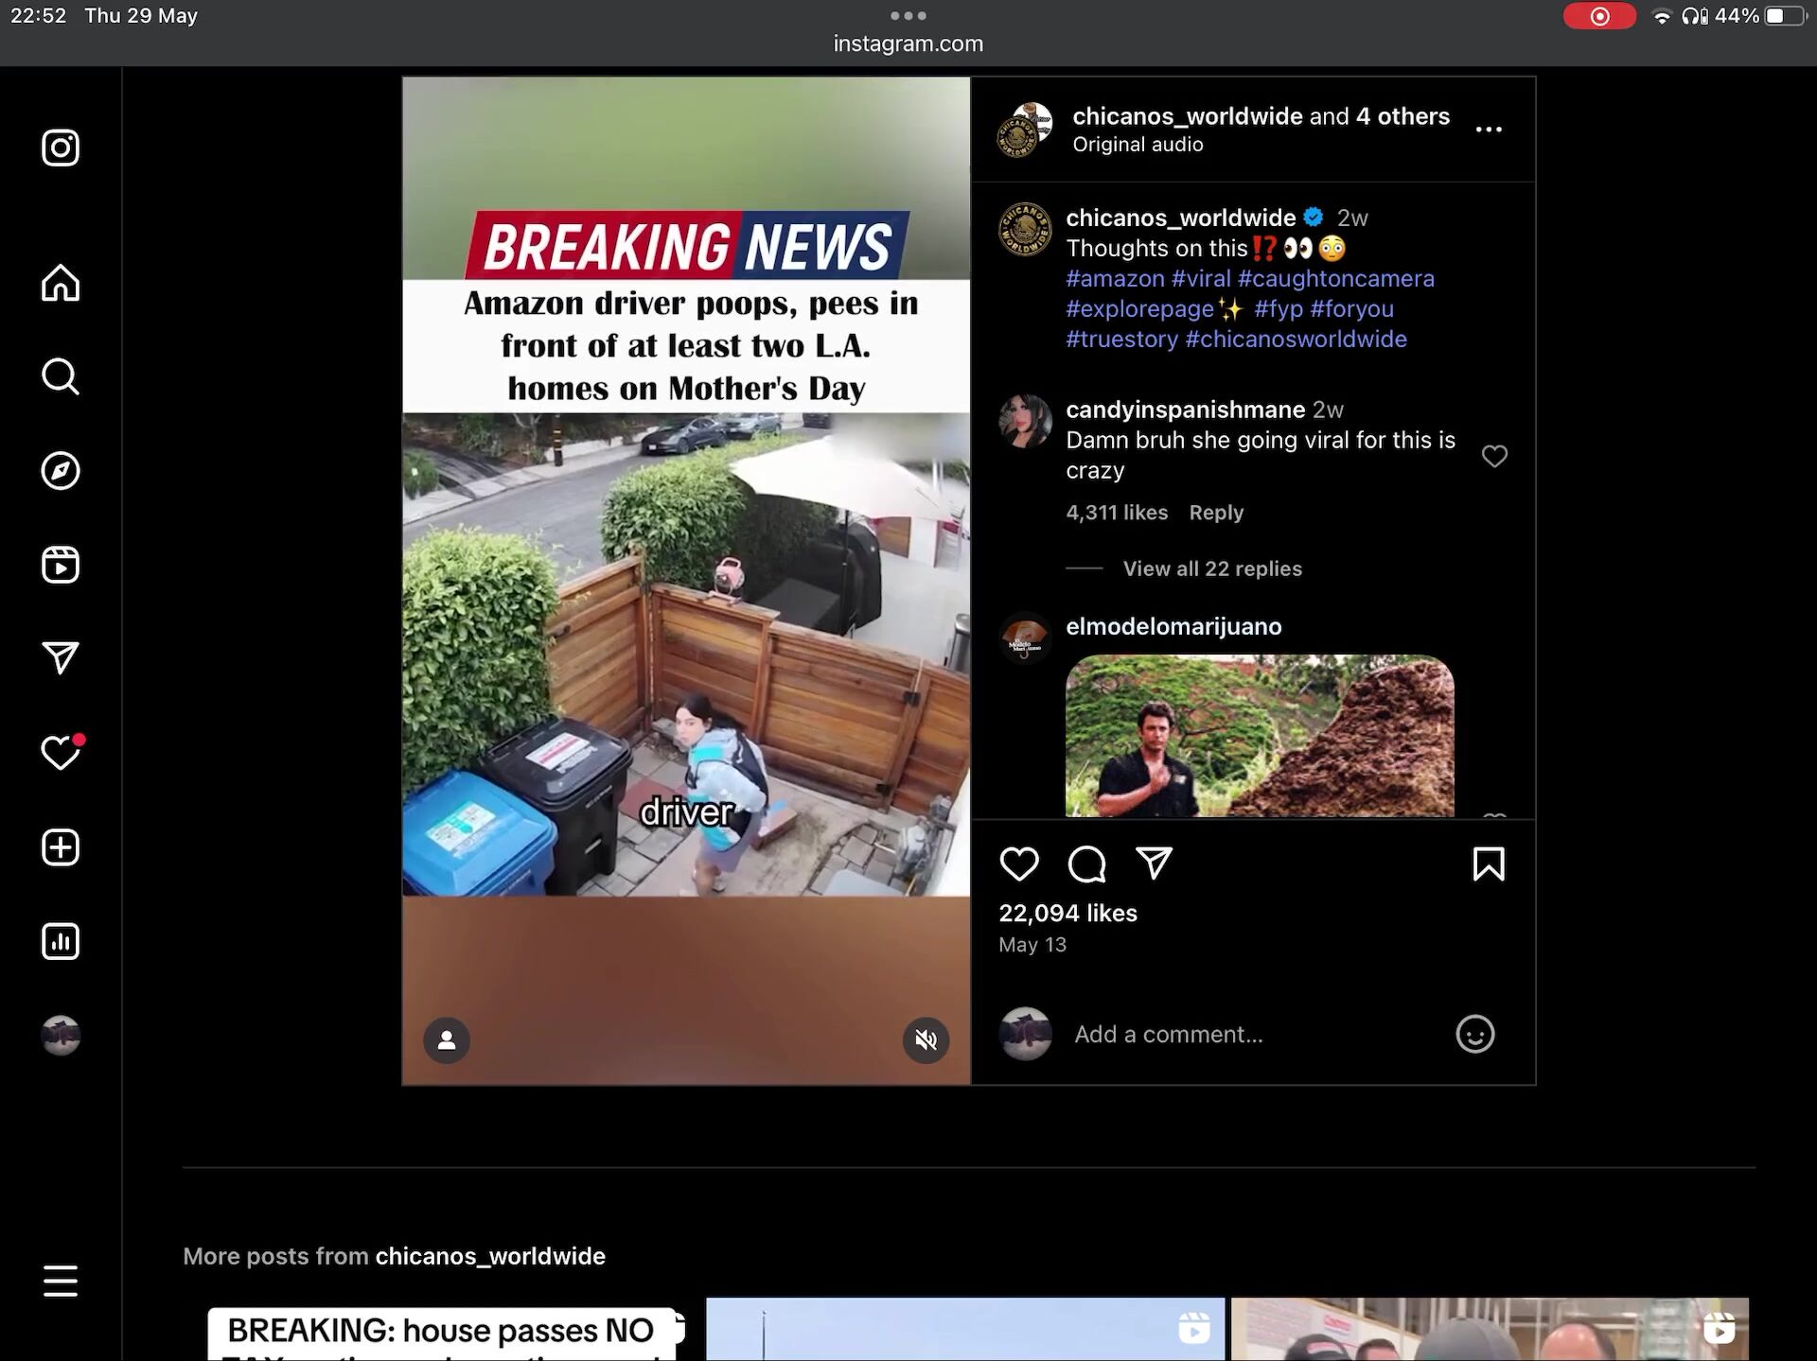Open your profile avatar in sidebar
The height and width of the screenshot is (1361, 1817).
coord(61,1036)
